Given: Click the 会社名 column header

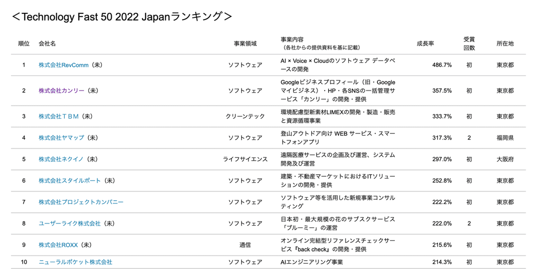Looking at the screenshot, I should (47, 43).
